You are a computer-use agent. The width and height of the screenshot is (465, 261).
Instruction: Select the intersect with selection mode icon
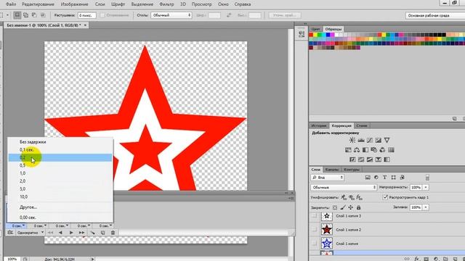coord(43,14)
